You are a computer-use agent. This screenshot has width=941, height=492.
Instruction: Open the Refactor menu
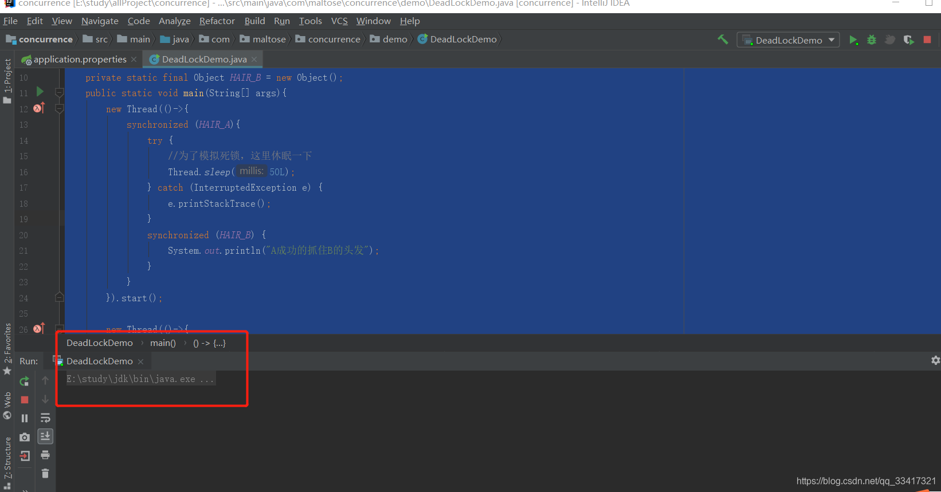(217, 21)
